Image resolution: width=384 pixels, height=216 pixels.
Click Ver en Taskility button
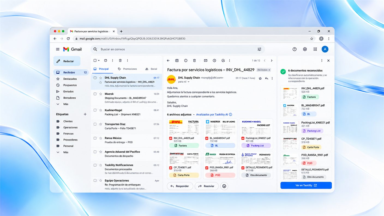[306, 185]
